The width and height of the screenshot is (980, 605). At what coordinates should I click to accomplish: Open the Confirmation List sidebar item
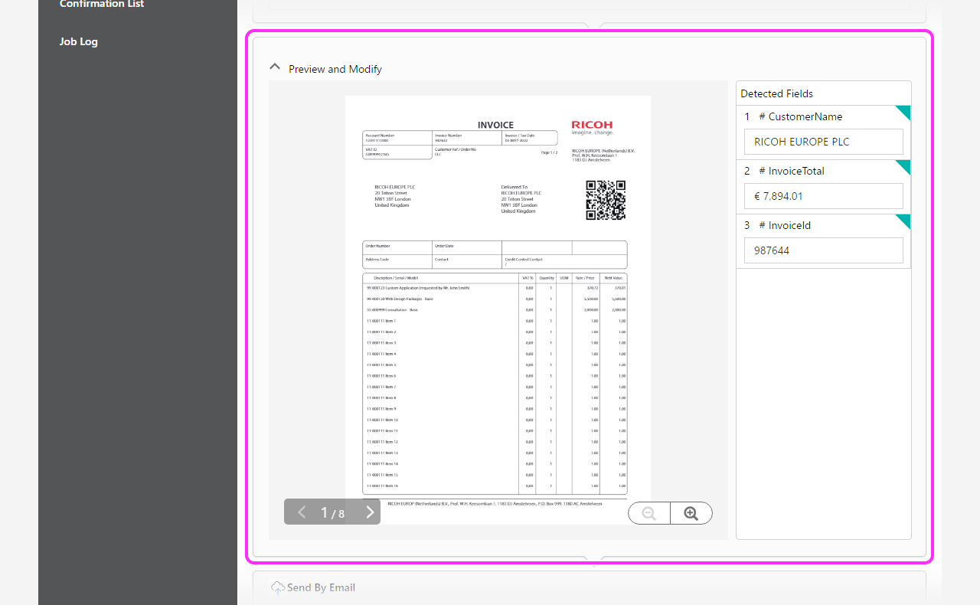point(102,4)
